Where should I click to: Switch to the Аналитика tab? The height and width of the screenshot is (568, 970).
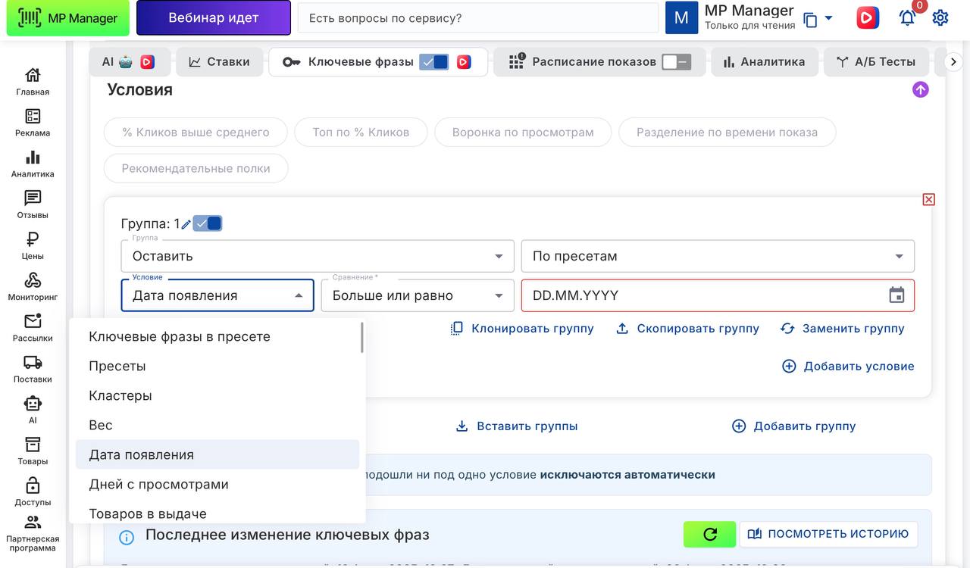[764, 62]
